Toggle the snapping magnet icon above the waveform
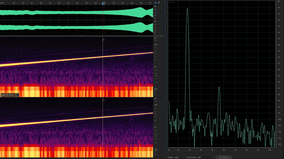Screen dimensions: 284x159 click(156, 3)
